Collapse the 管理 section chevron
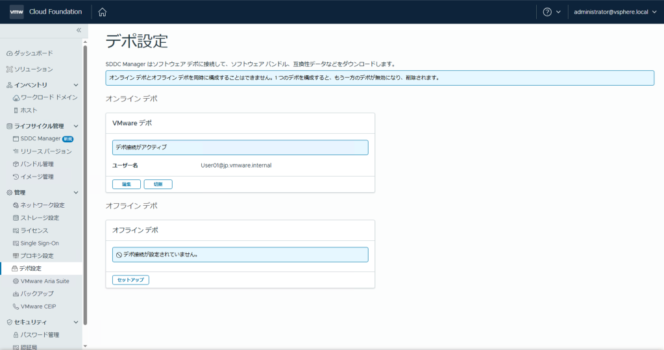 (76, 192)
